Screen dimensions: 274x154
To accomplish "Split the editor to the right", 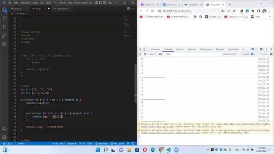I will pyautogui.click(x=128, y=9).
